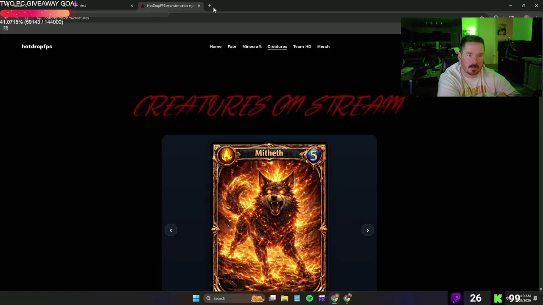
Task: Select the Creatures nav item
Action: tap(277, 47)
